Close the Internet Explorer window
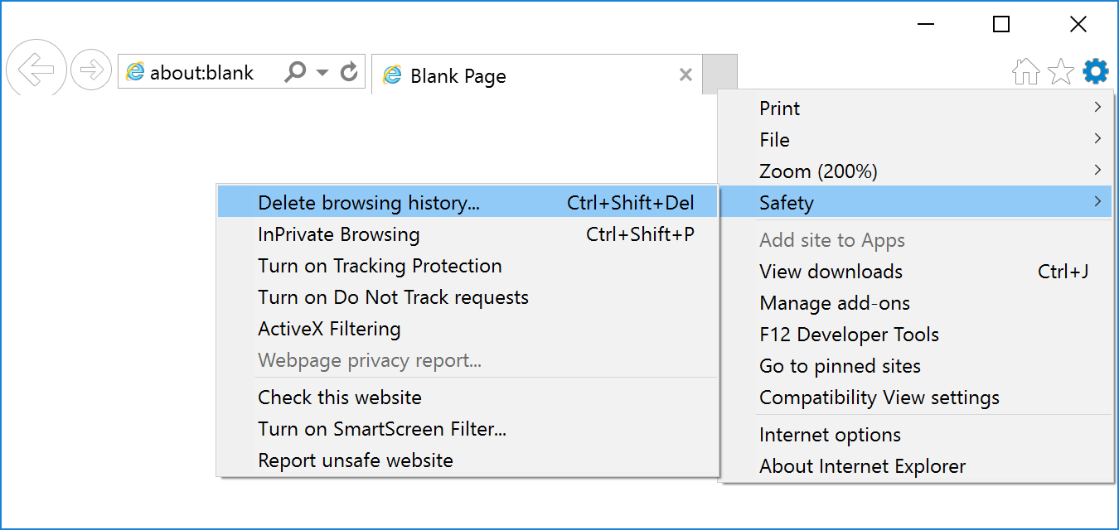 pyautogui.click(x=1078, y=25)
